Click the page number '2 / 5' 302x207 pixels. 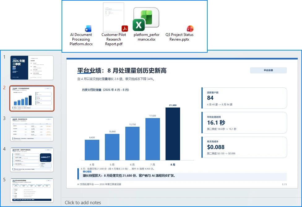[284, 184]
